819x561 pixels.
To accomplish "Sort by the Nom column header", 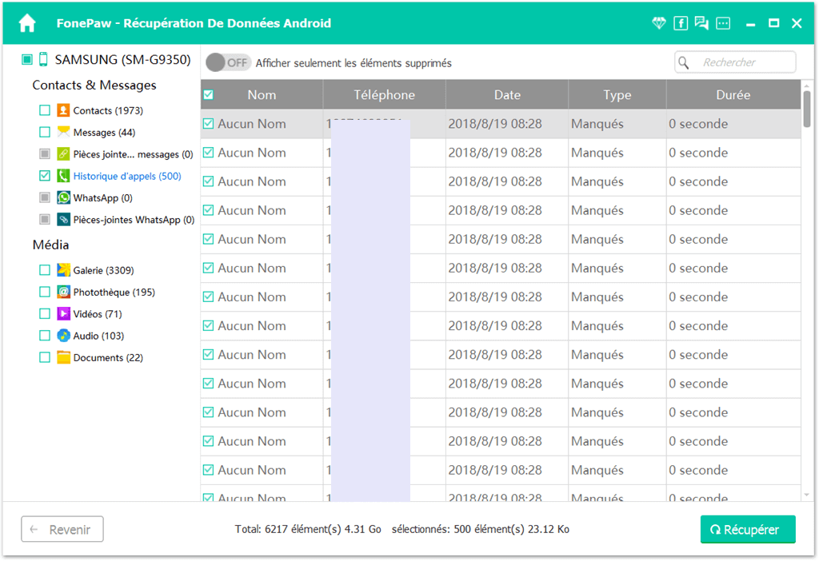I will [x=262, y=94].
